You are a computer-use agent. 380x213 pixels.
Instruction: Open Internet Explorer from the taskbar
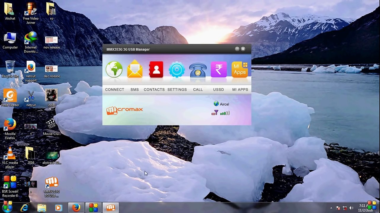[x=24, y=208]
